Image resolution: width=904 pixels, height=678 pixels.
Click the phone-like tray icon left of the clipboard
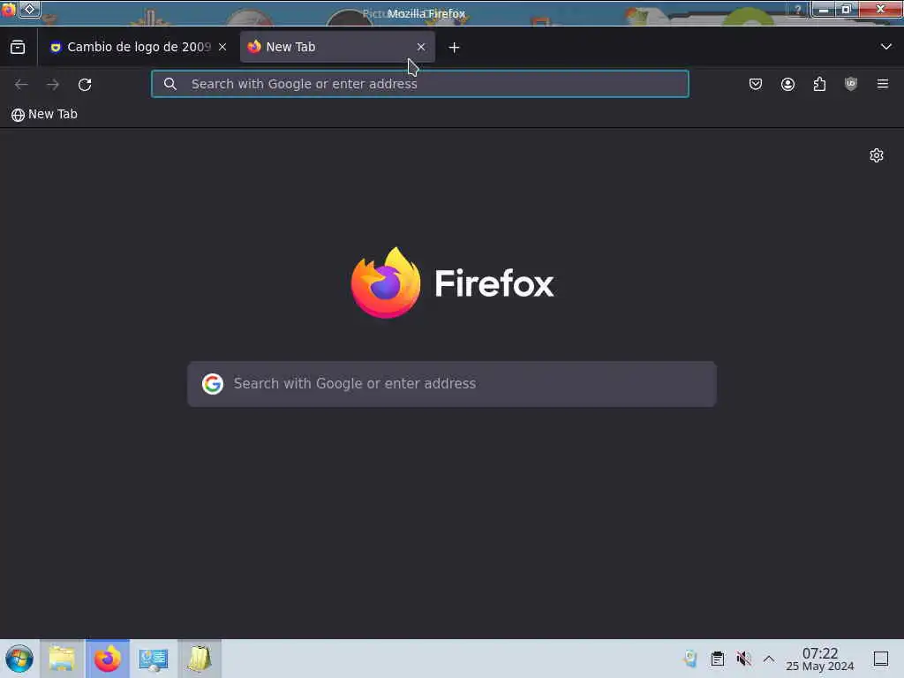click(690, 659)
